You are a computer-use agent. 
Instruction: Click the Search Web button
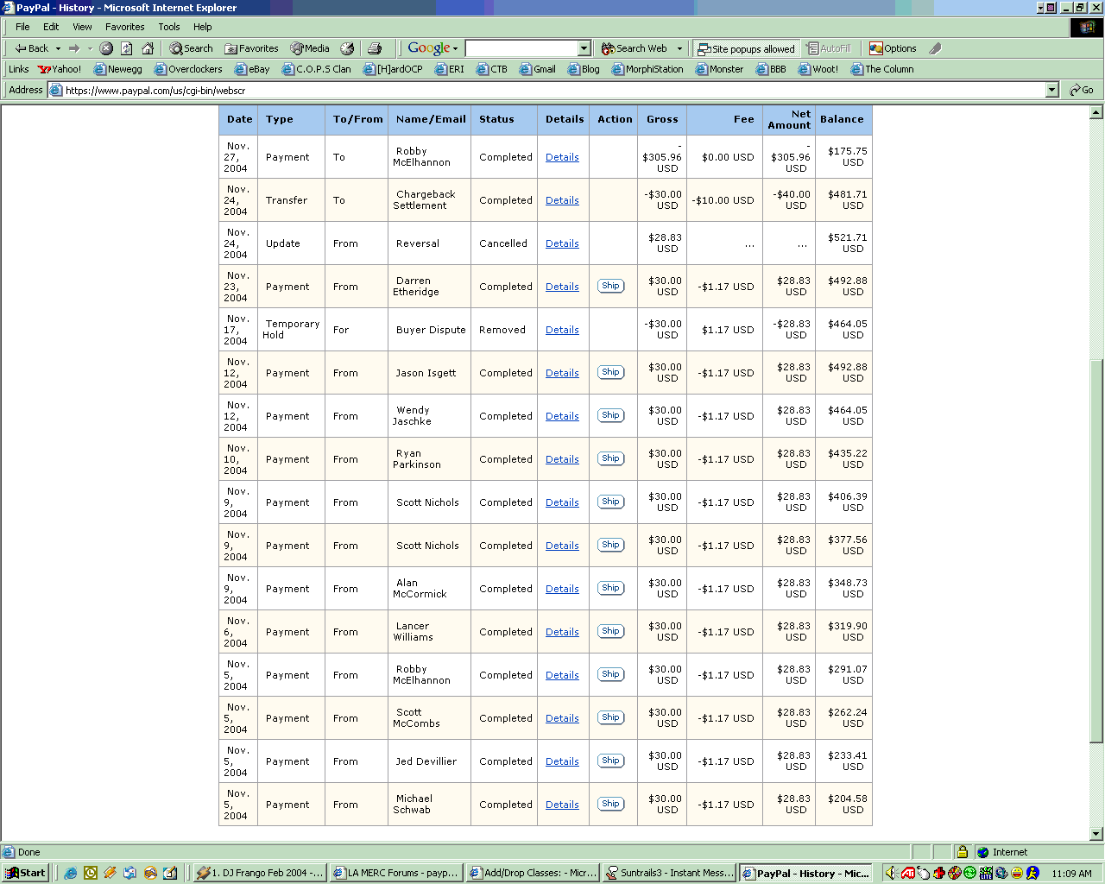(x=635, y=48)
